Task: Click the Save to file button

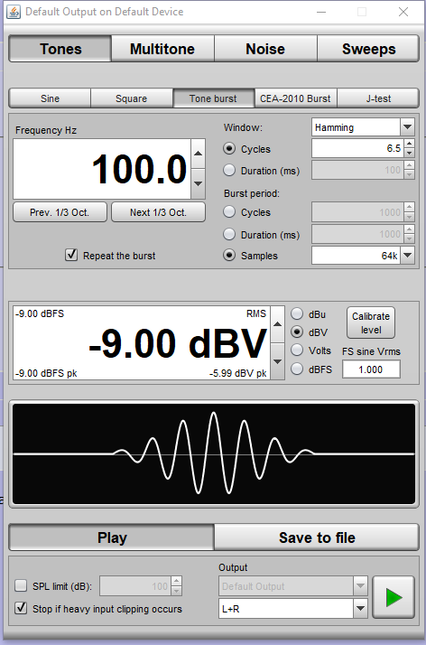Action: [x=317, y=537]
